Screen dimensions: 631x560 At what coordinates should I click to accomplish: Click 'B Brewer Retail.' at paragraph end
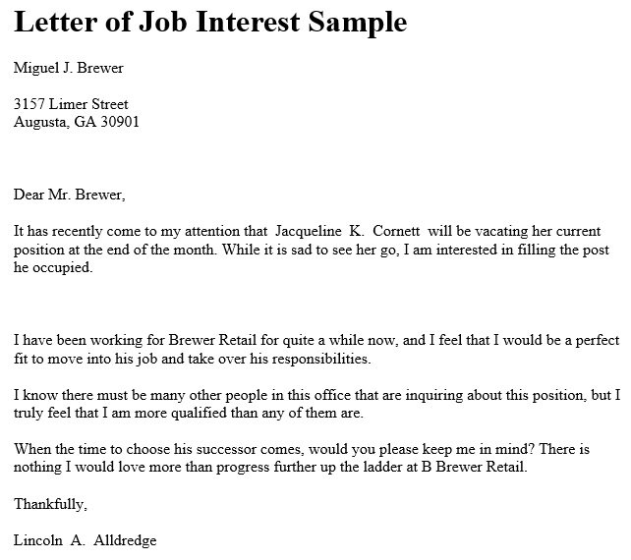[x=474, y=467]
